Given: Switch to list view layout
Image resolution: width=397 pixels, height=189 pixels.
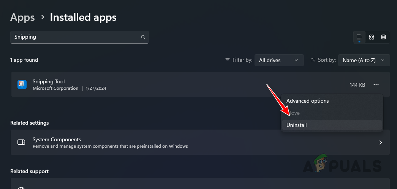Looking at the screenshot, I should point(359,37).
